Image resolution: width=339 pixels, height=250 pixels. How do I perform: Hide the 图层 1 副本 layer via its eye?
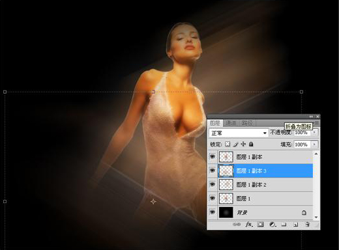pyautogui.click(x=213, y=157)
